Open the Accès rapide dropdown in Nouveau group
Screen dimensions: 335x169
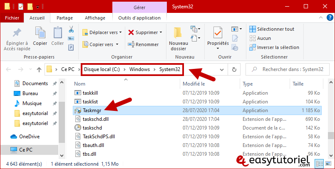pyautogui.click(x=195, y=38)
